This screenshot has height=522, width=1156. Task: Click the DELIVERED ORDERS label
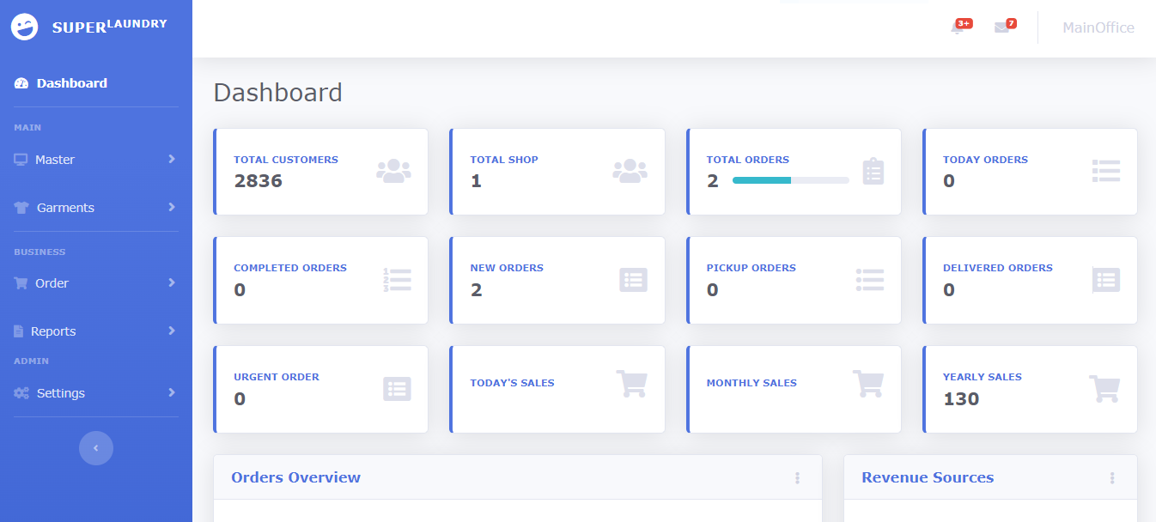coord(998,268)
